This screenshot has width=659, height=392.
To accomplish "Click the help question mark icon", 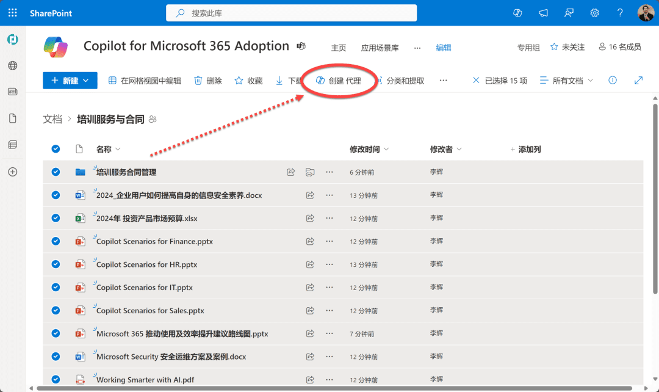I will (620, 13).
